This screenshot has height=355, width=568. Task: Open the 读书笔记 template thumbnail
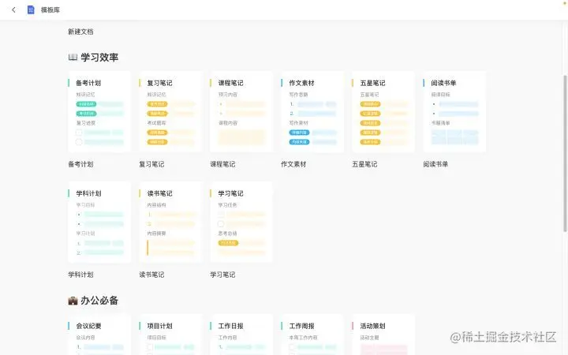(170, 222)
